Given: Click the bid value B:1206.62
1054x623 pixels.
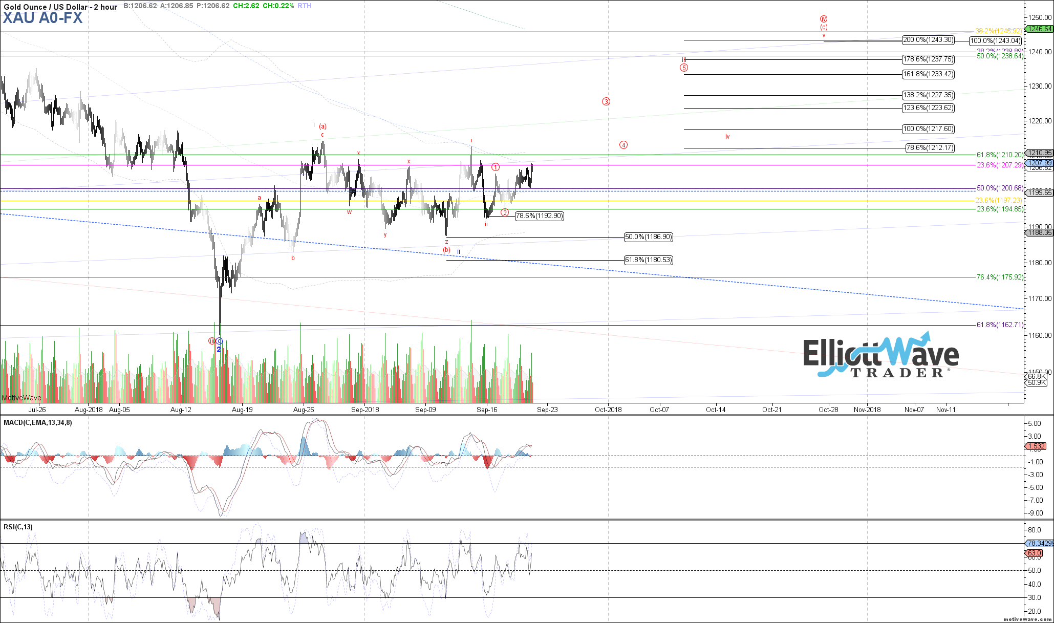Looking at the screenshot, I should (140, 6).
